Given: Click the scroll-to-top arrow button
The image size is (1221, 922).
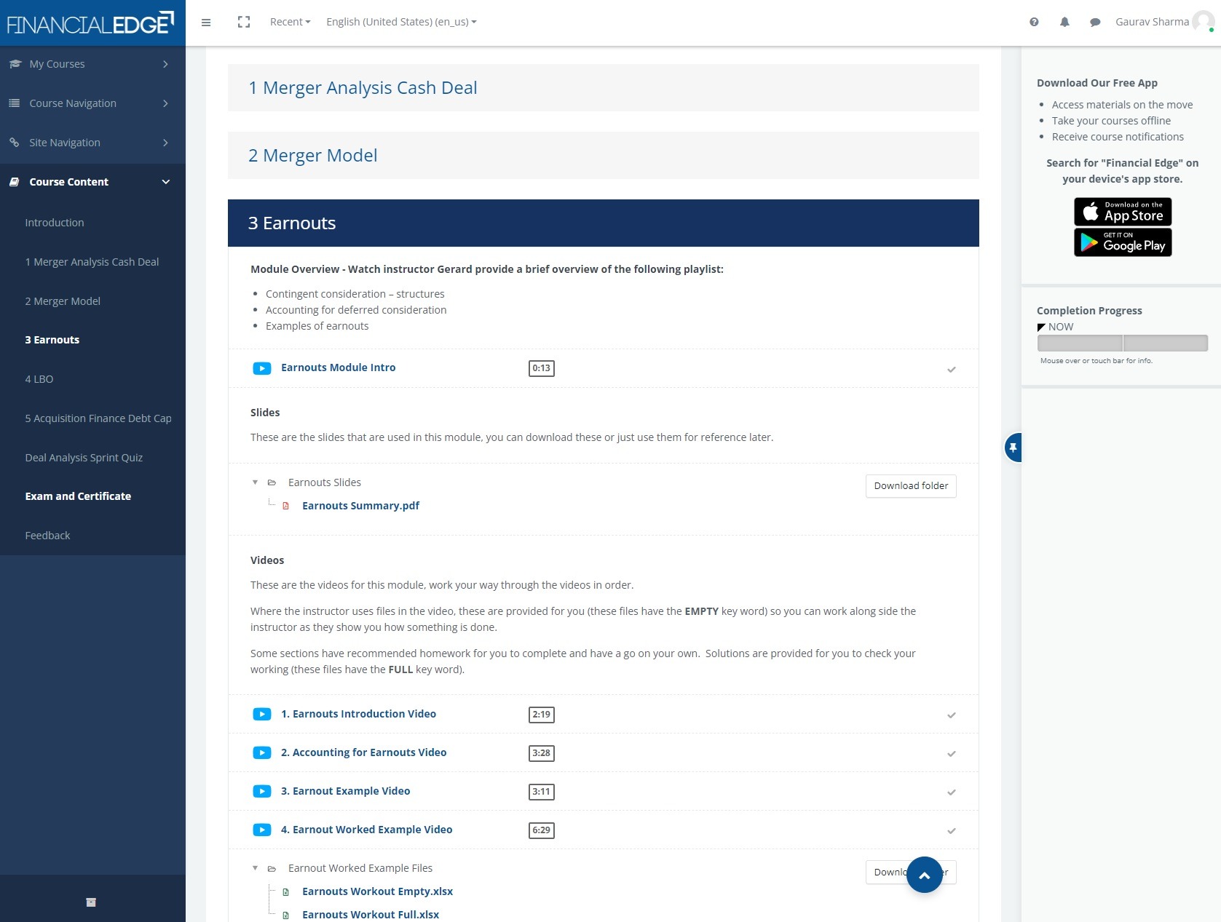Looking at the screenshot, I should pyautogui.click(x=924, y=875).
